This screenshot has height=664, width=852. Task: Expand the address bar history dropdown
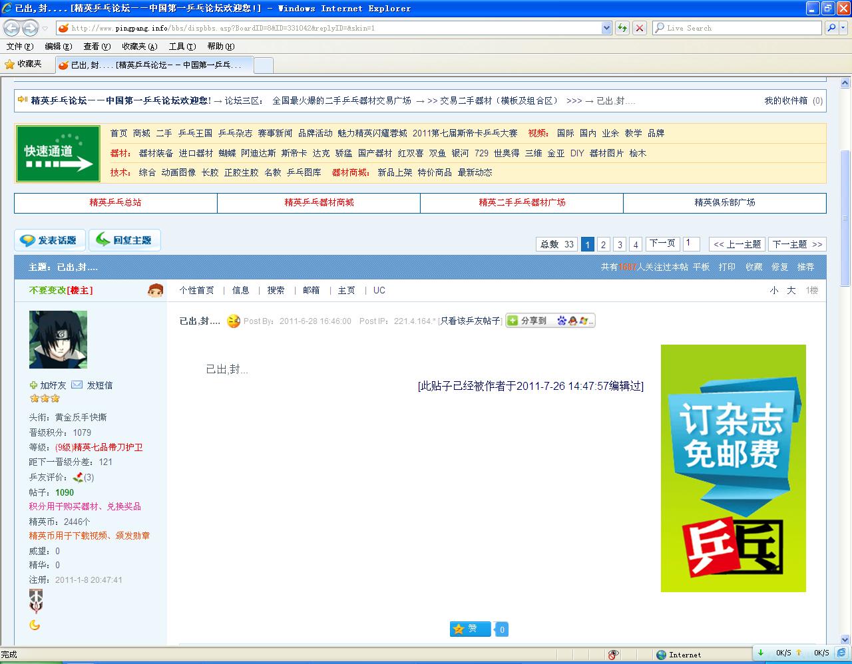click(606, 28)
